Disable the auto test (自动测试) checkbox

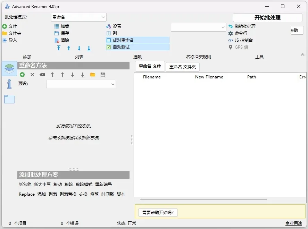tap(109, 47)
